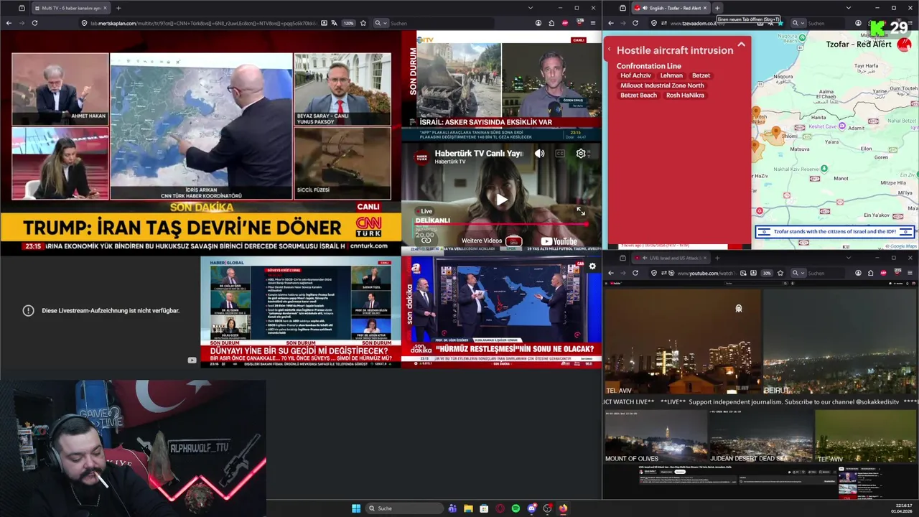Open the account icon in Multi TV toolbar
The height and width of the screenshot is (517, 919).
point(538,23)
